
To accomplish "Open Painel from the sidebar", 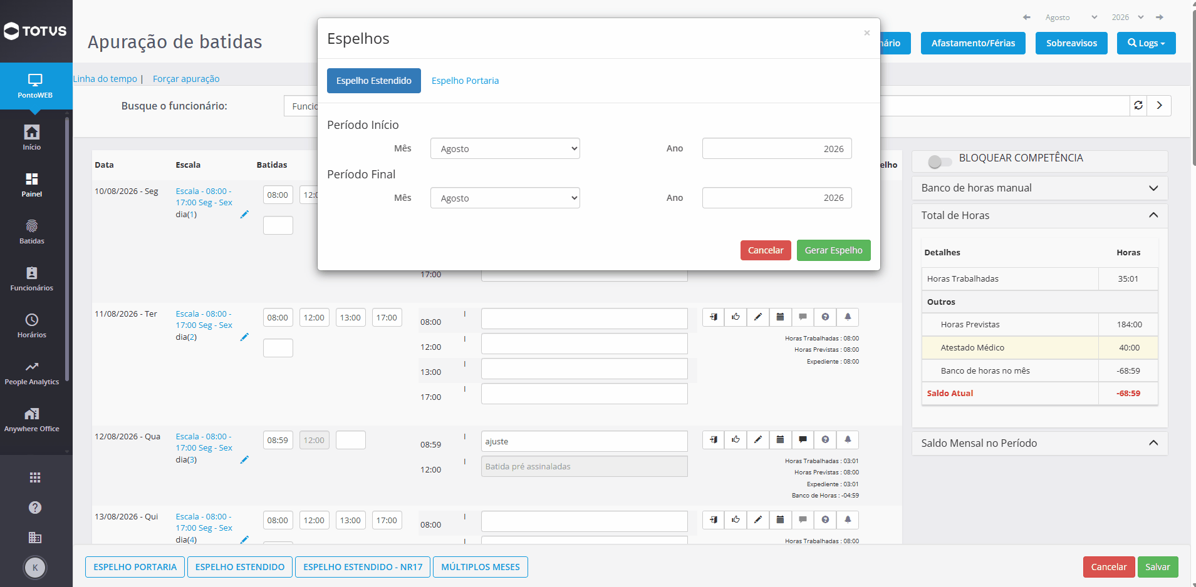I will click(32, 185).
